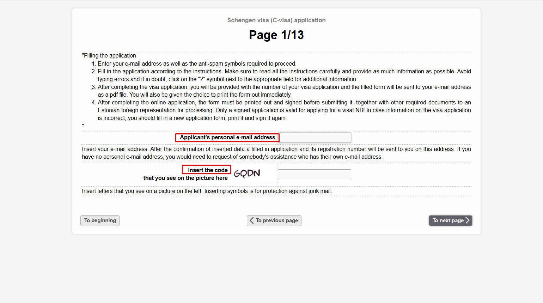
Task: Go back with To previous page button
Action: [x=274, y=220]
